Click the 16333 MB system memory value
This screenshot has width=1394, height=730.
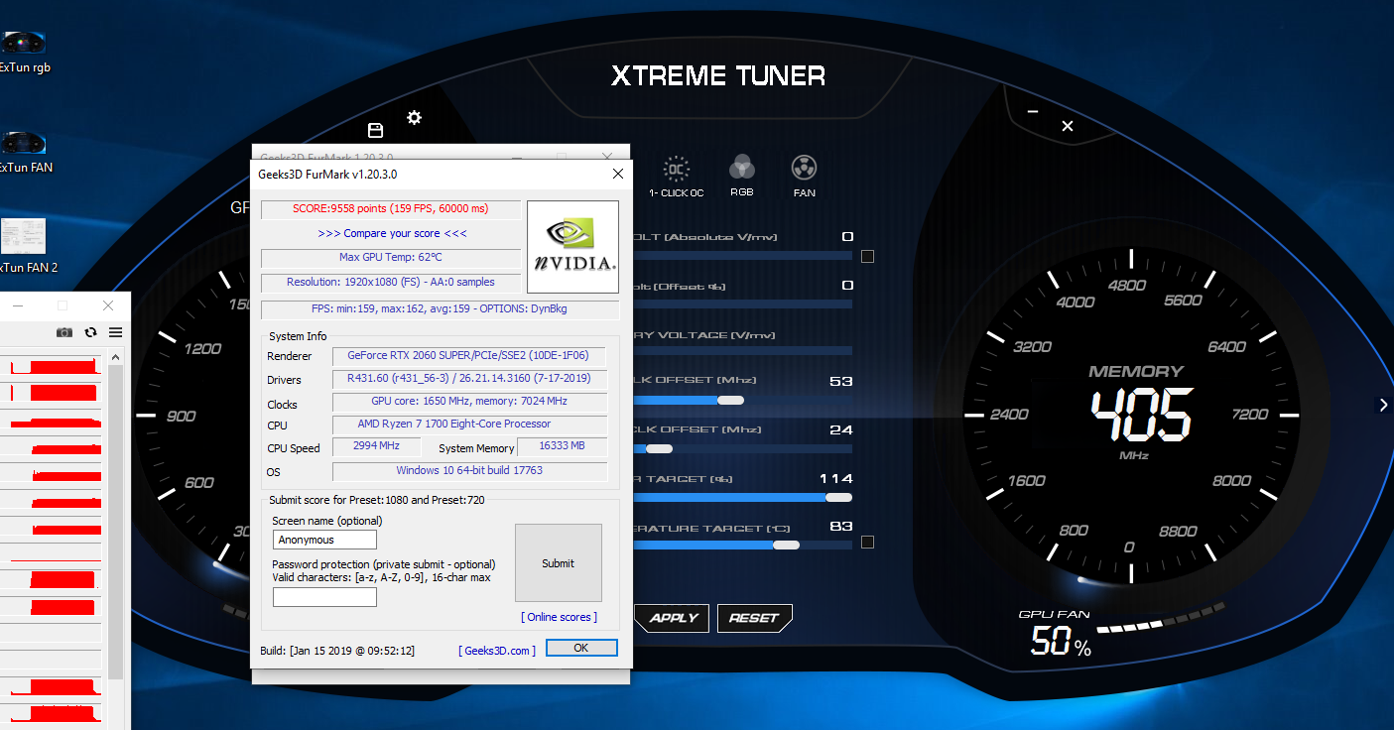[563, 446]
